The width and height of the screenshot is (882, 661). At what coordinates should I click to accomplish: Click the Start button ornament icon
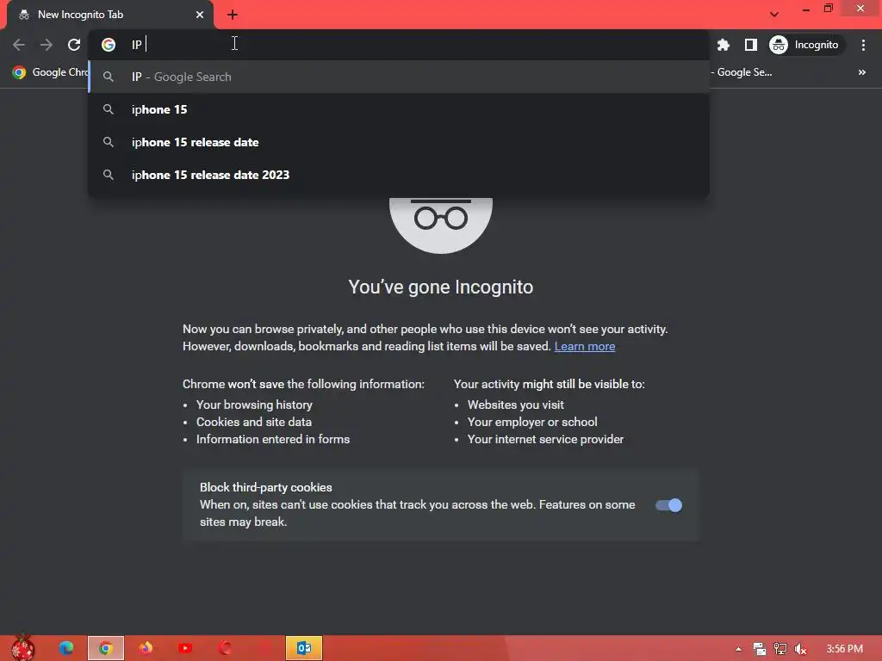(x=22, y=648)
